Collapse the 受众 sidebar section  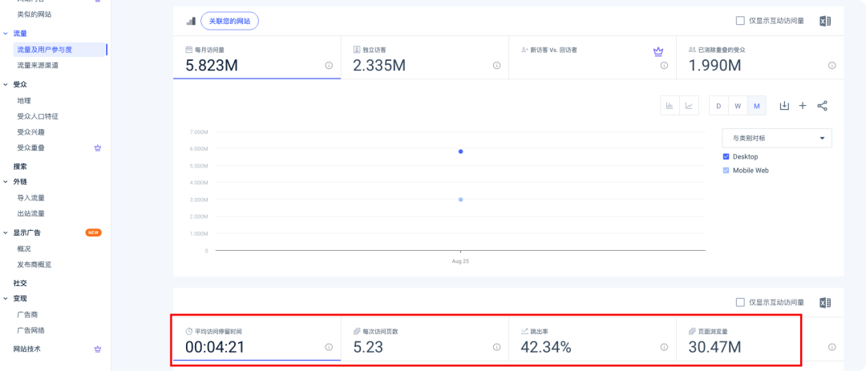(x=6, y=84)
